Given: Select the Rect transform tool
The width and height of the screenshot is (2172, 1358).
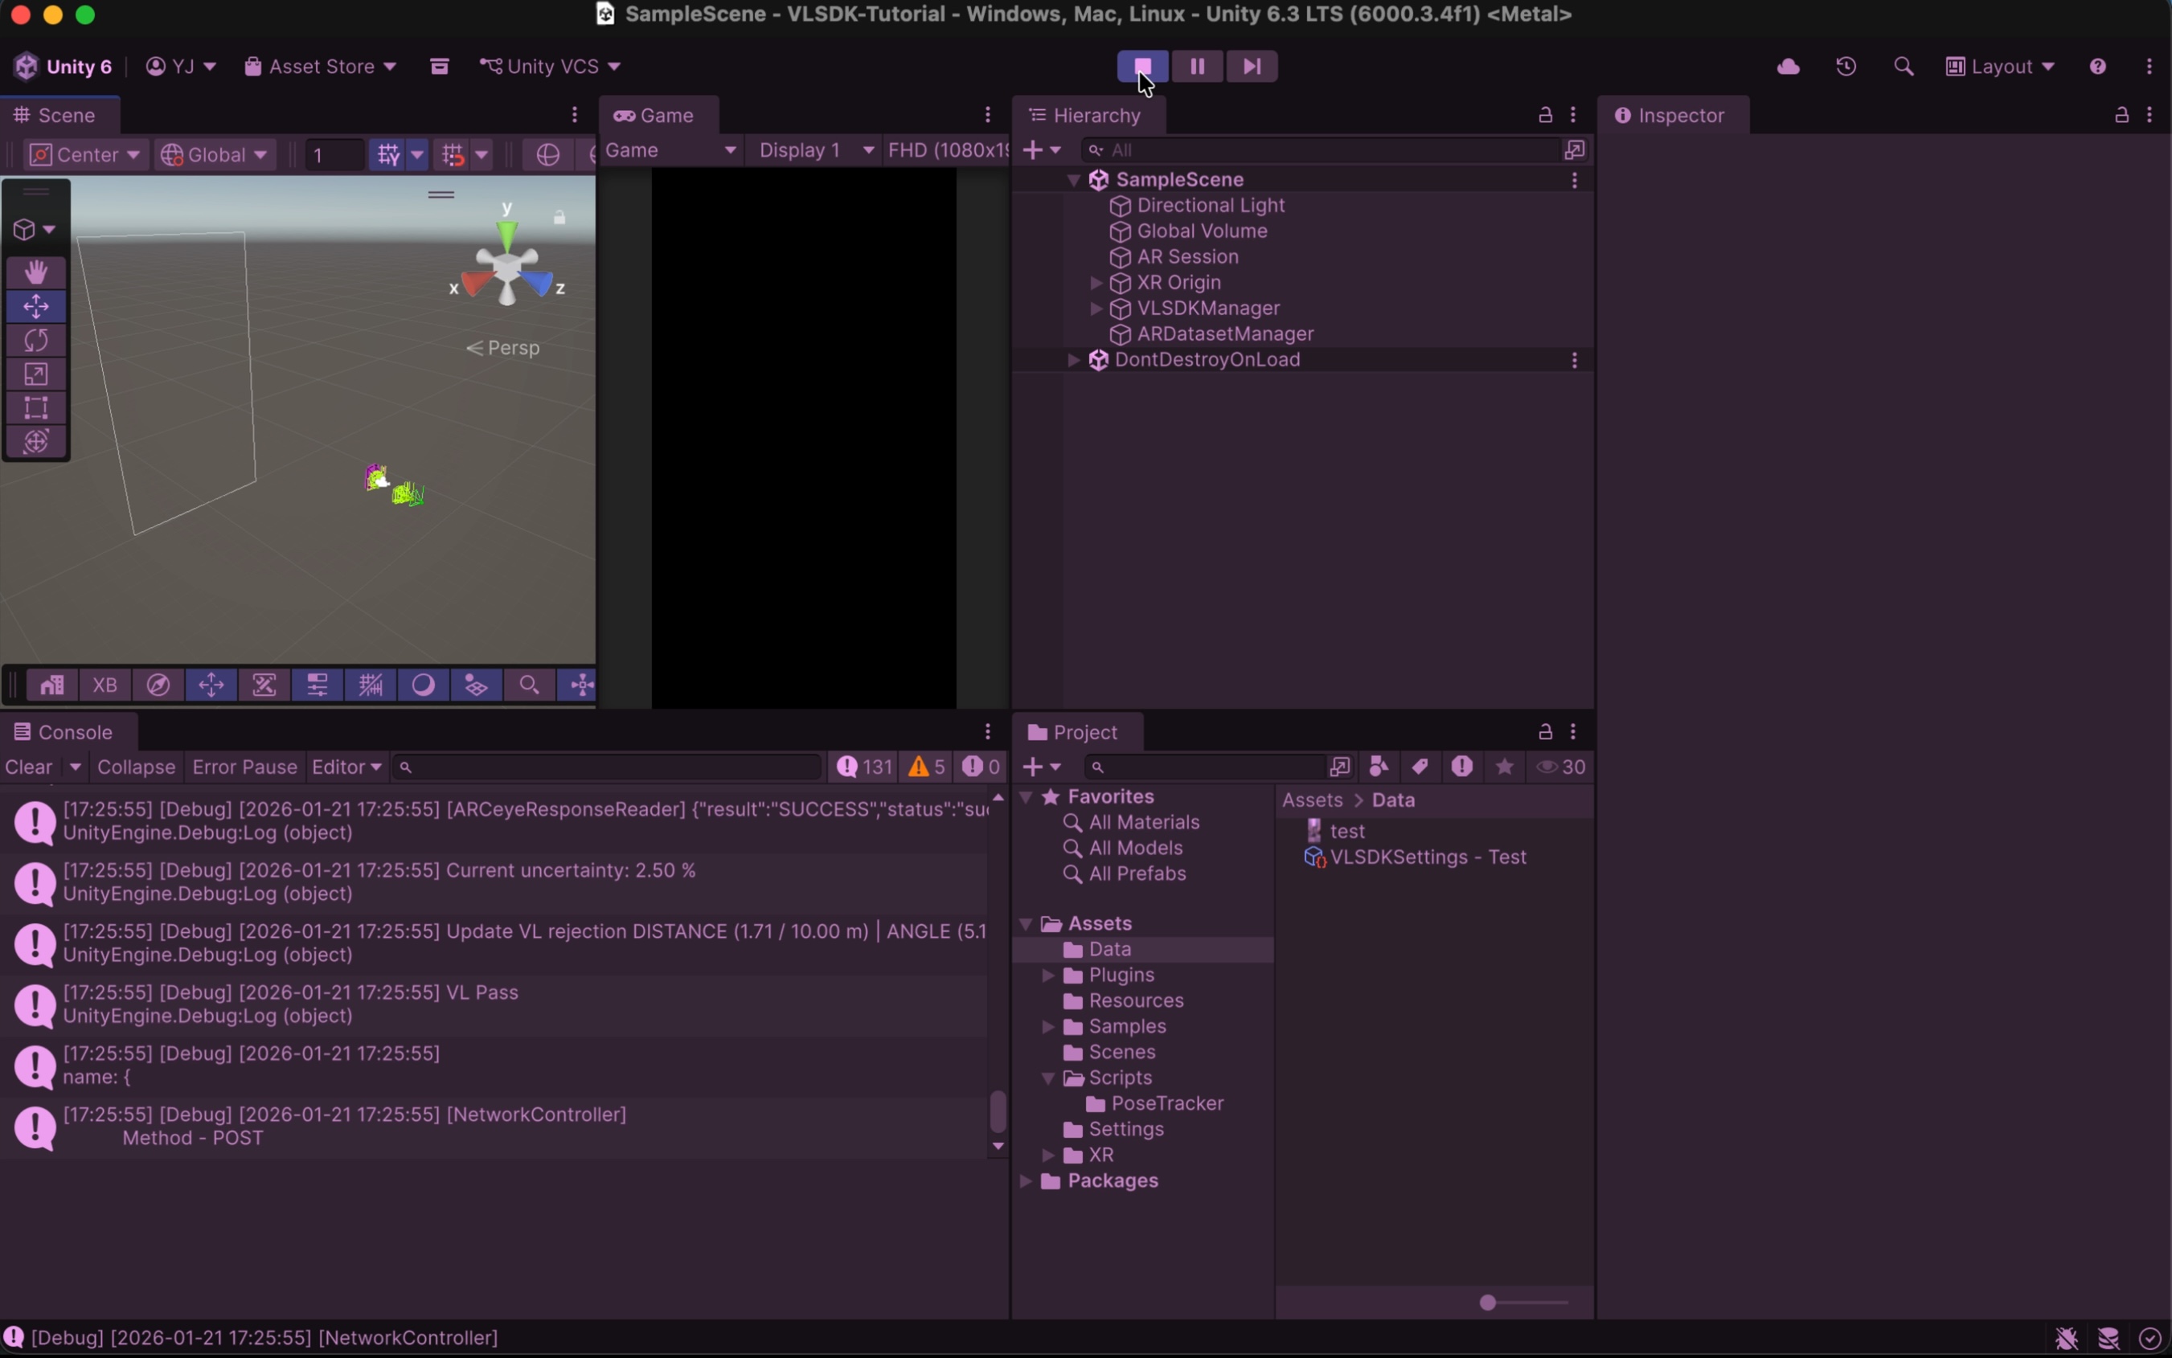Looking at the screenshot, I should 36,407.
